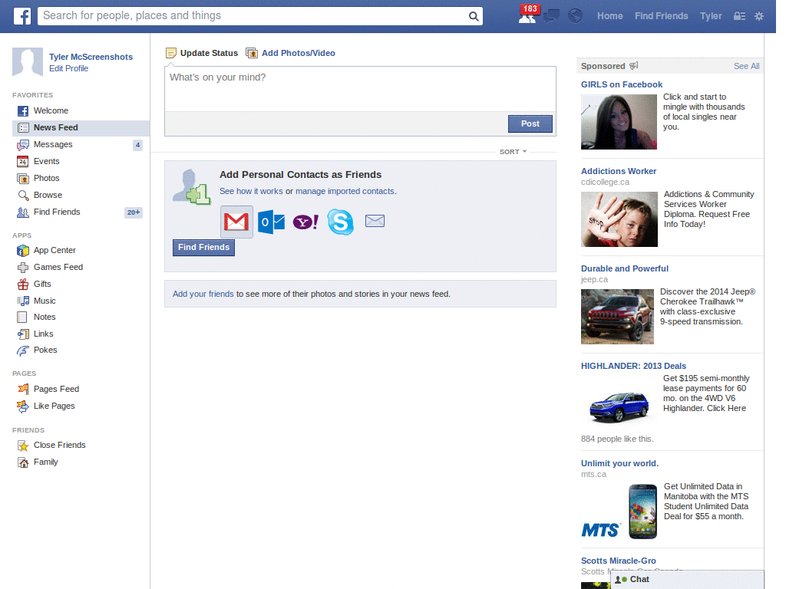786x589 pixels.
Task: Click the Links icon
Action: point(23,334)
